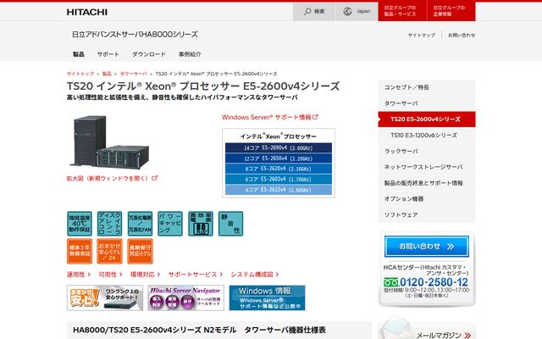Click the HA8000/TS20 N2モデル 仕様表 heading
This screenshot has height=339, width=542.
(x=199, y=330)
